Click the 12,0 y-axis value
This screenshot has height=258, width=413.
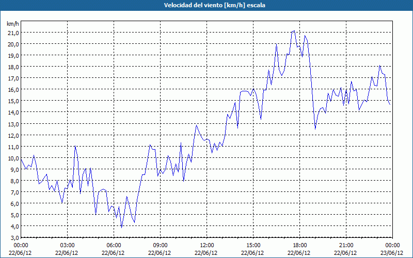coord(14,135)
